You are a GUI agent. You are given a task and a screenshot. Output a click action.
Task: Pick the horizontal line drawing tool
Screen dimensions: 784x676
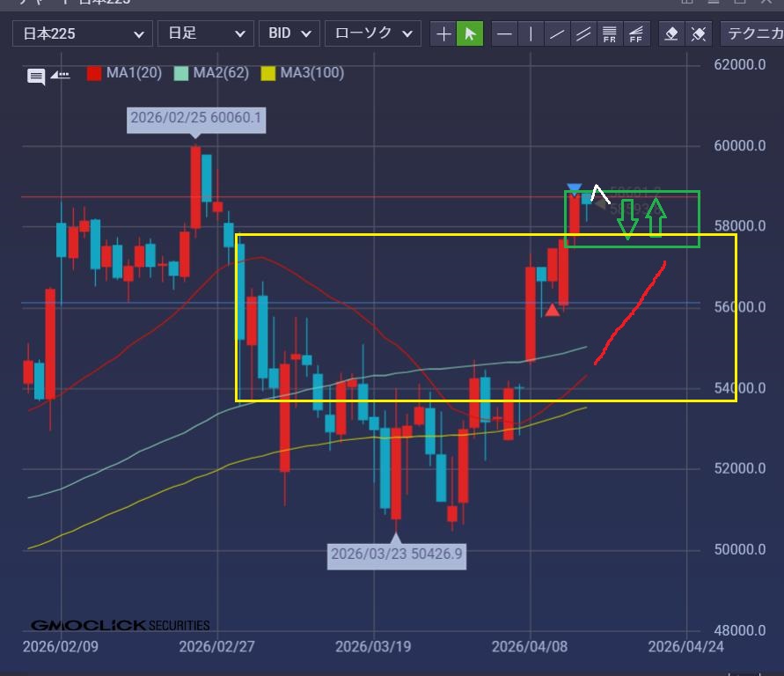tap(504, 34)
